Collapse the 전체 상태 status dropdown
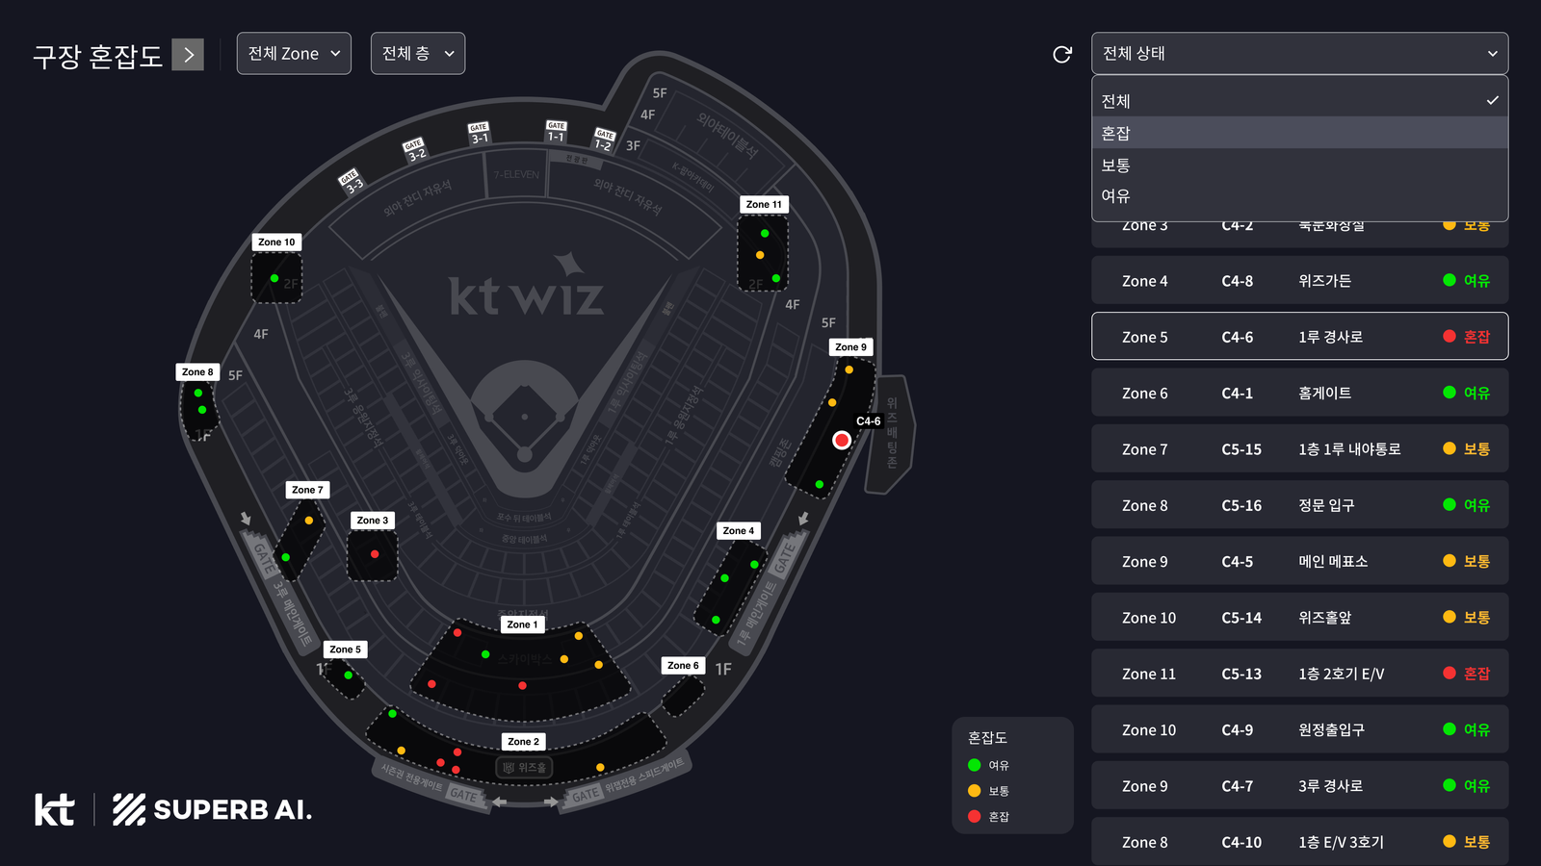Image resolution: width=1541 pixels, height=866 pixels. [x=1299, y=54]
